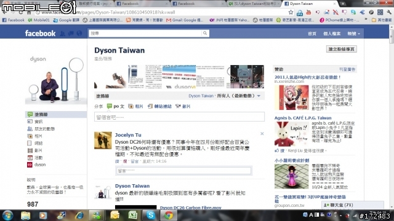Switch to the first Facebook browser tab
This screenshot has width=394, height=221.
coord(142,4)
